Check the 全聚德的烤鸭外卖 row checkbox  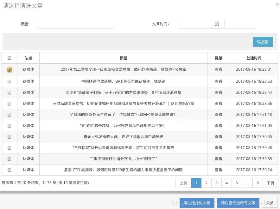(10, 115)
